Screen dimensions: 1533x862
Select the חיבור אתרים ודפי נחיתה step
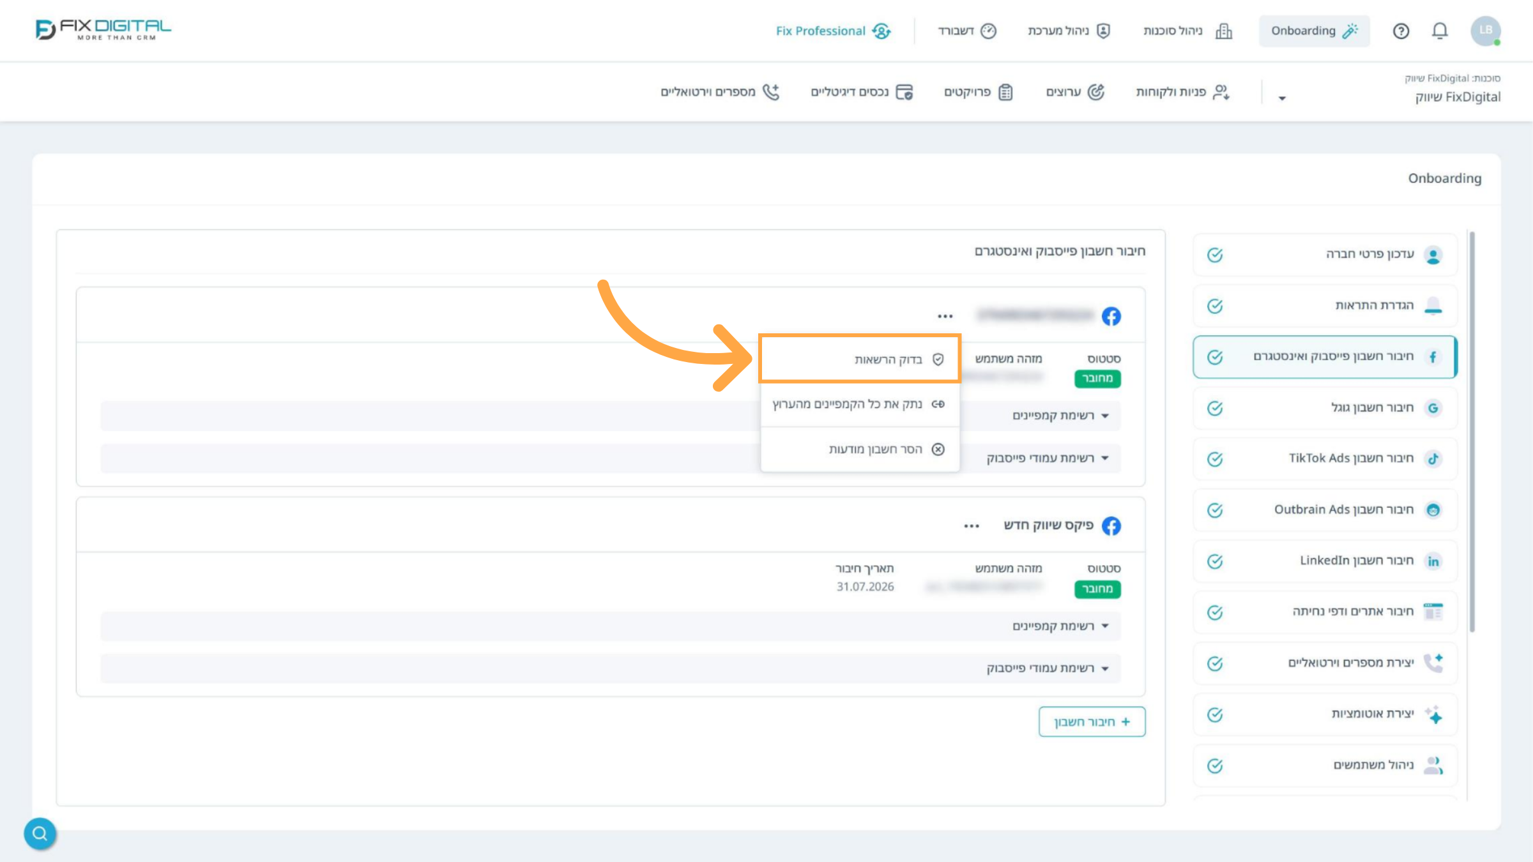(x=1325, y=612)
